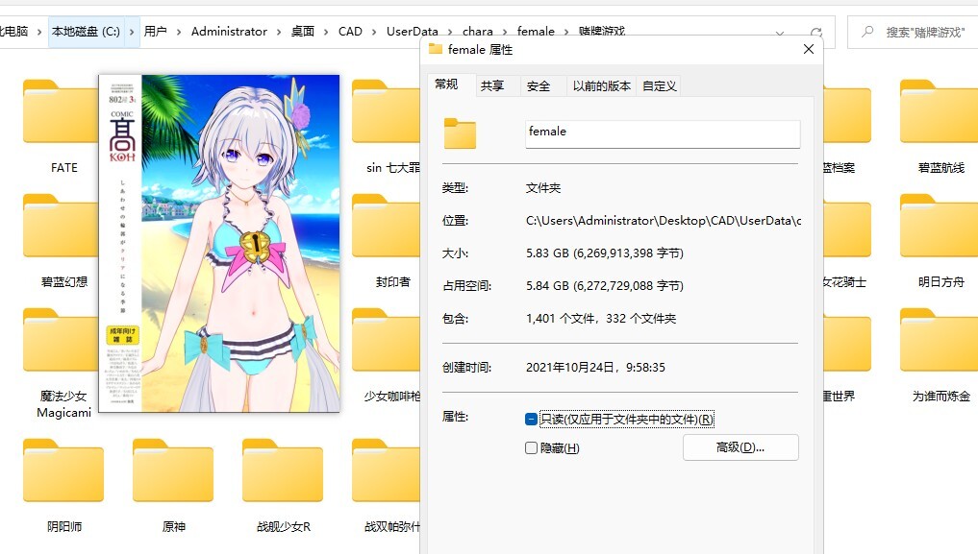The width and height of the screenshot is (978, 554).
Task: Click the search magnifier icon
Action: tap(867, 31)
